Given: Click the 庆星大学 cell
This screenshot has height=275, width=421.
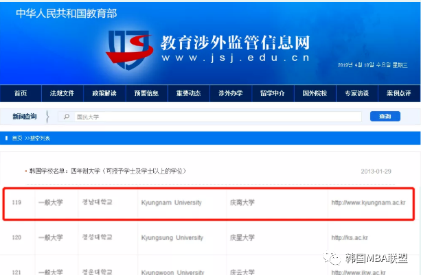Looking at the screenshot, I should (x=242, y=237).
